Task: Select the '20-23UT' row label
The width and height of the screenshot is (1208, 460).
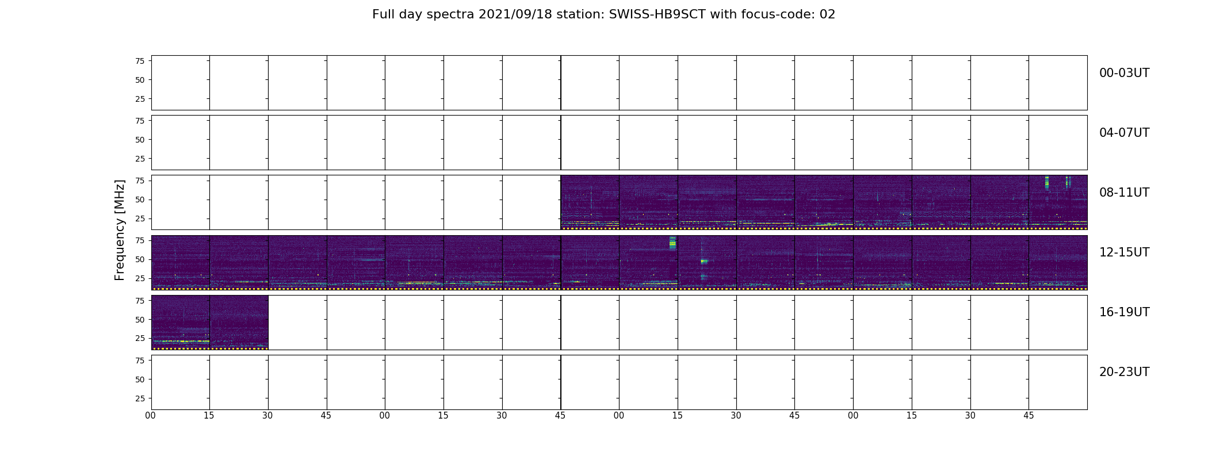Action: coord(1124,372)
